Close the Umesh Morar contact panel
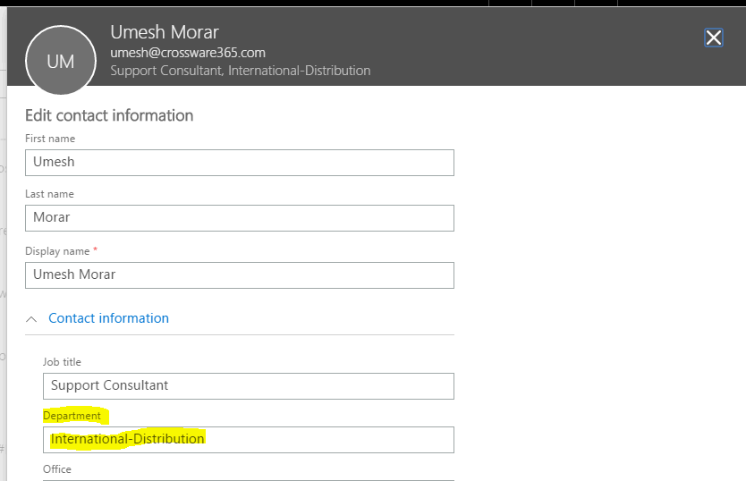Screen dimensions: 746x481 [x=713, y=38]
